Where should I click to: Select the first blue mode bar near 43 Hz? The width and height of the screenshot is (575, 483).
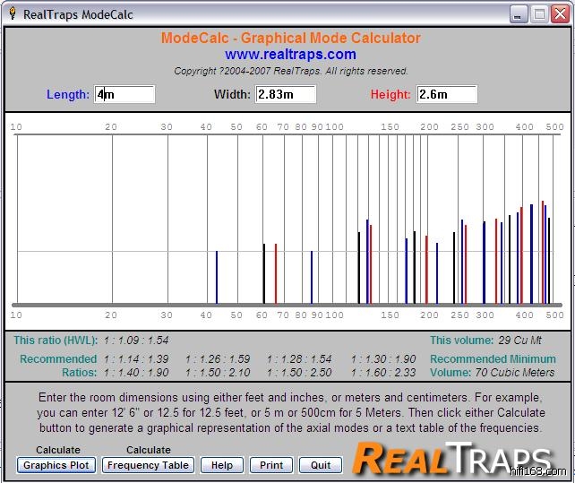pyautogui.click(x=217, y=278)
